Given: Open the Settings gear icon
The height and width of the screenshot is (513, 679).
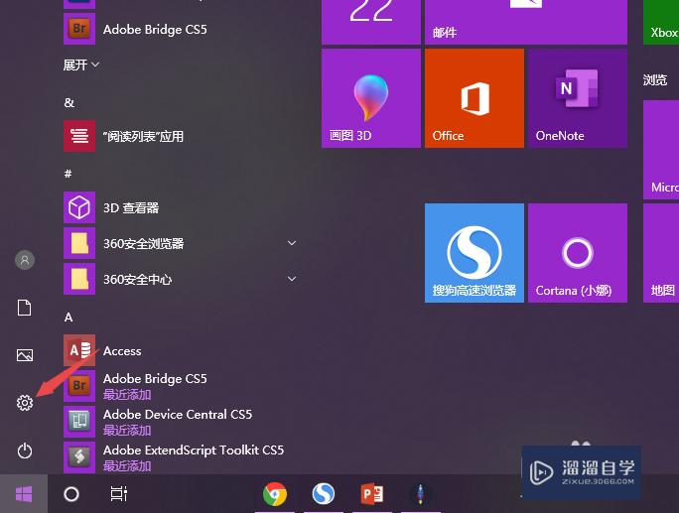Looking at the screenshot, I should coord(25,403).
